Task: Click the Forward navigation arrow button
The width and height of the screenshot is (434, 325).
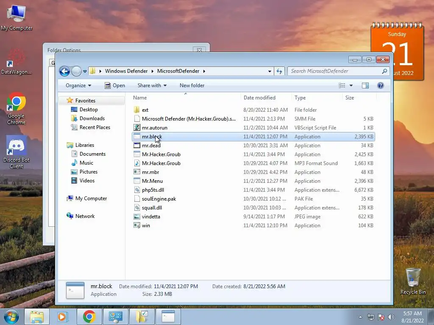Action: point(76,71)
